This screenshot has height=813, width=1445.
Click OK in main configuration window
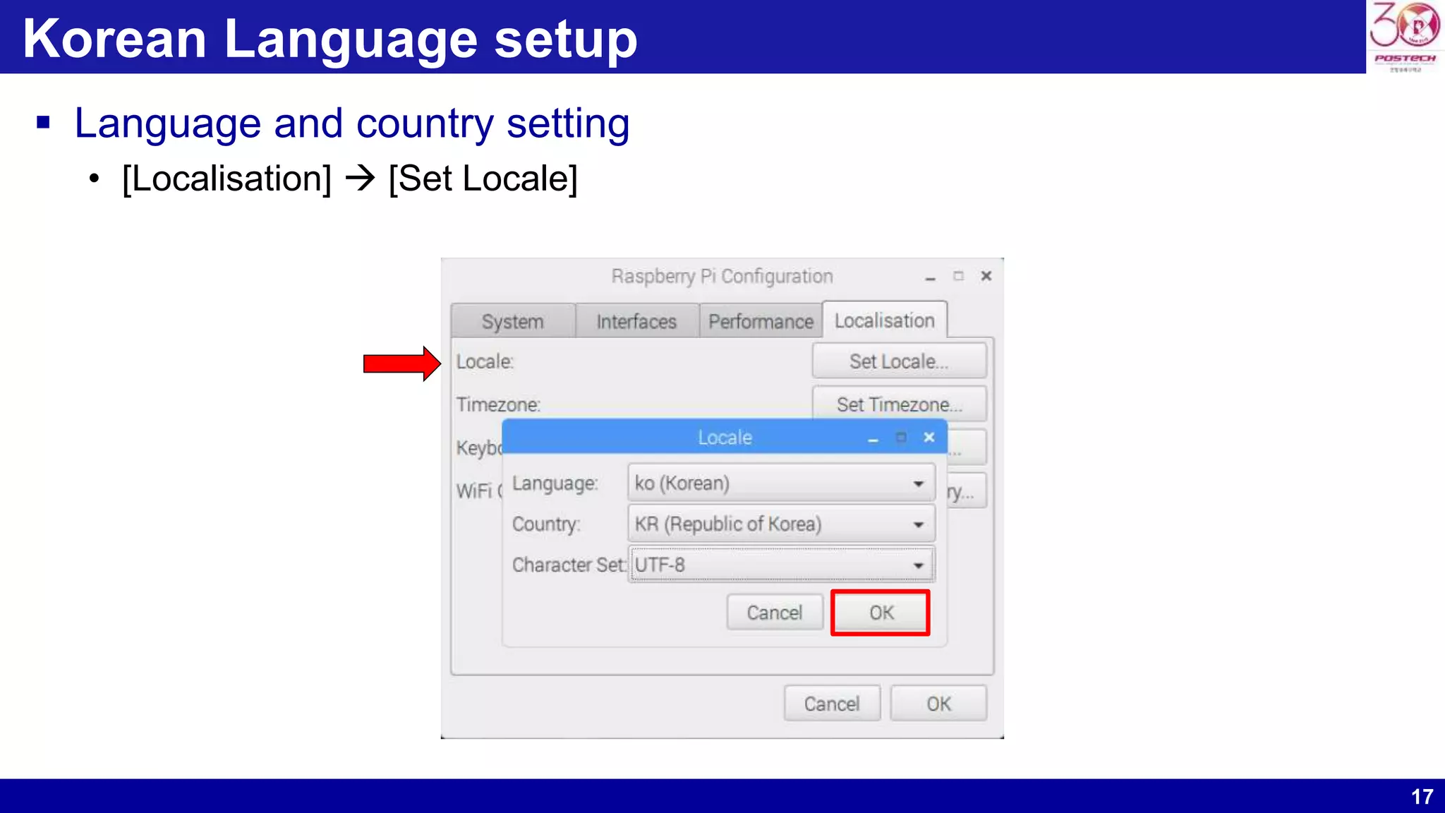[x=938, y=704]
